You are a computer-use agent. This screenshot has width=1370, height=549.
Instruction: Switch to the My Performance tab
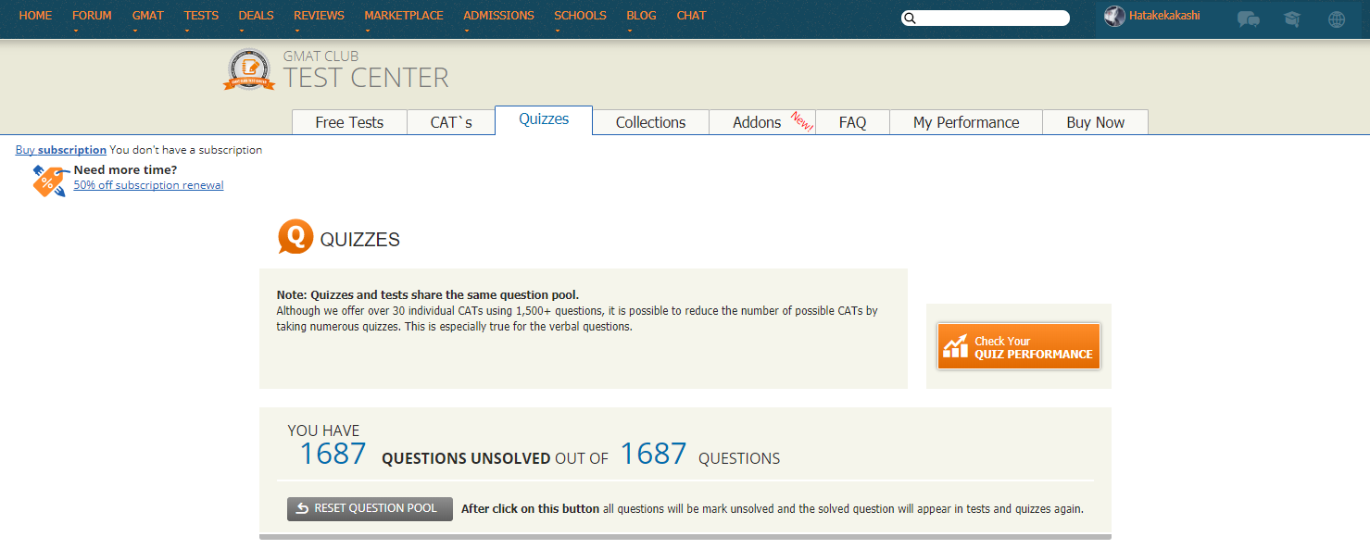(x=966, y=122)
